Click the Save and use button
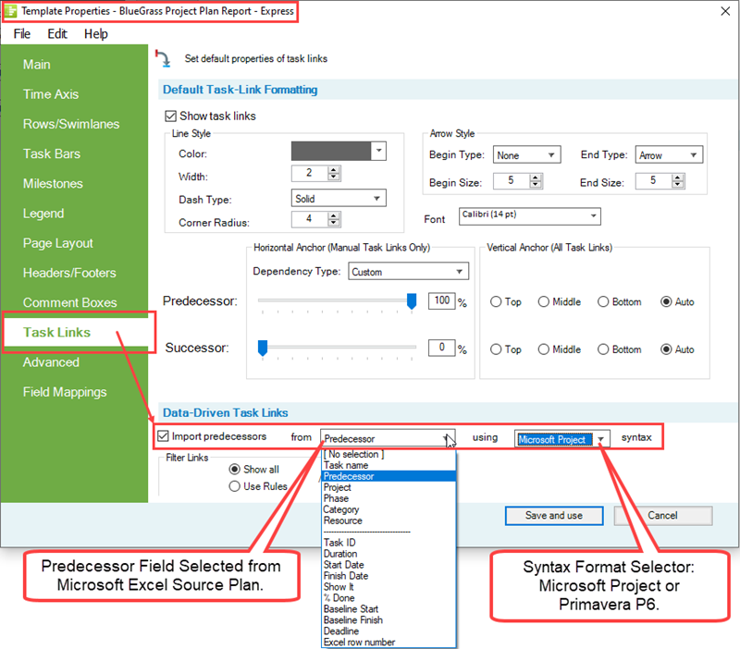 [x=553, y=516]
